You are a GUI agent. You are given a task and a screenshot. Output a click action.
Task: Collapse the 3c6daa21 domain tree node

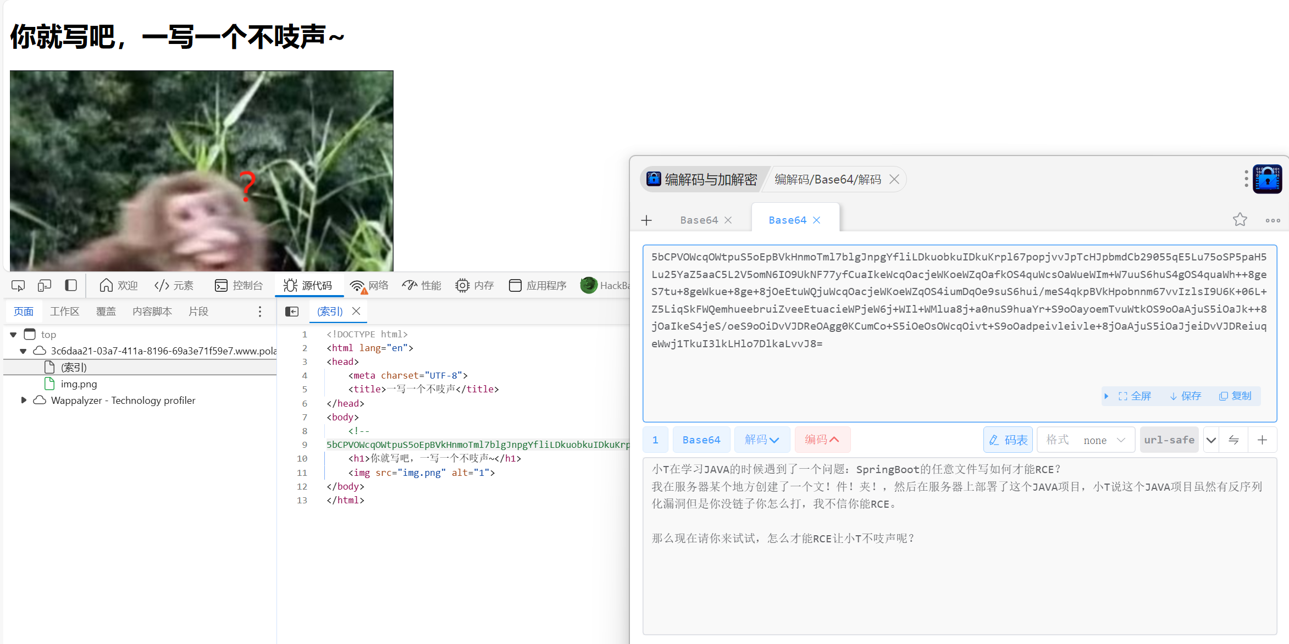(23, 351)
